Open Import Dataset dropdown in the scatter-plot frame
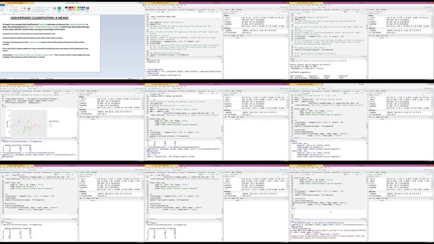The height and width of the screenshot is (244, 434). pos(89,93)
